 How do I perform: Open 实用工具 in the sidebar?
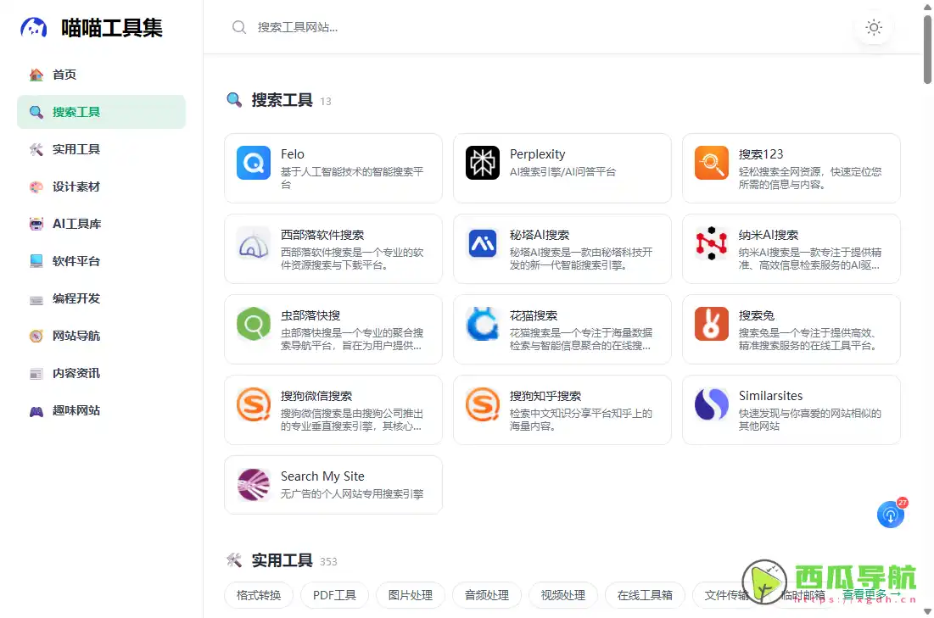(x=101, y=149)
